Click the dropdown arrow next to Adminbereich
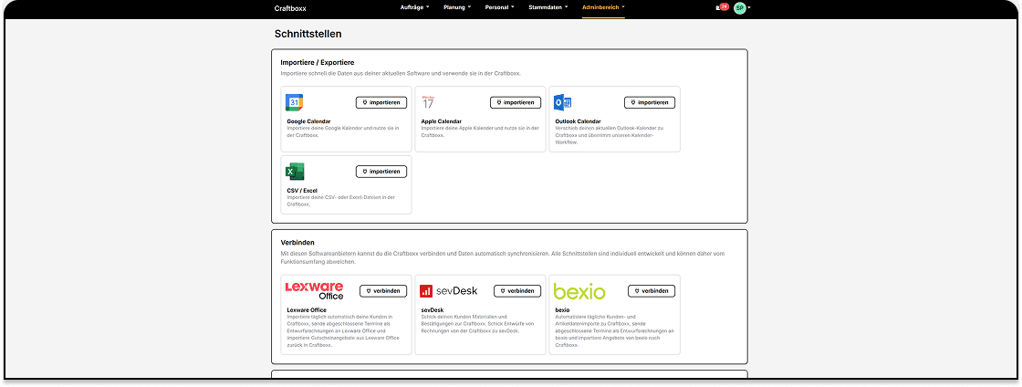 [623, 8]
